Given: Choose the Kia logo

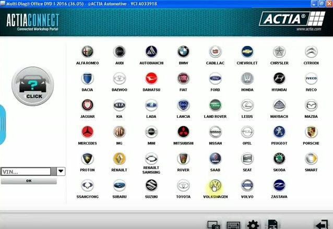Looking at the screenshot, I should click(120, 105).
